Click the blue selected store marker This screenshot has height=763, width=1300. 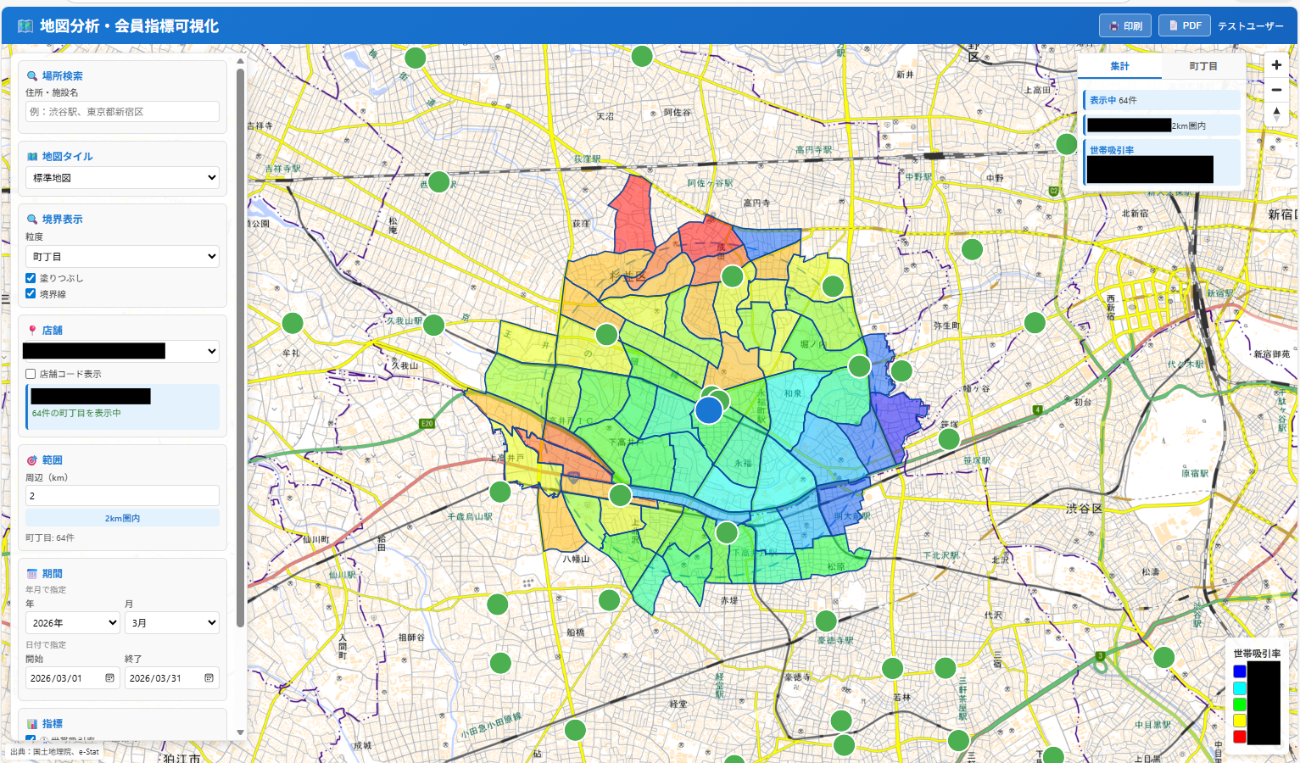coord(709,410)
